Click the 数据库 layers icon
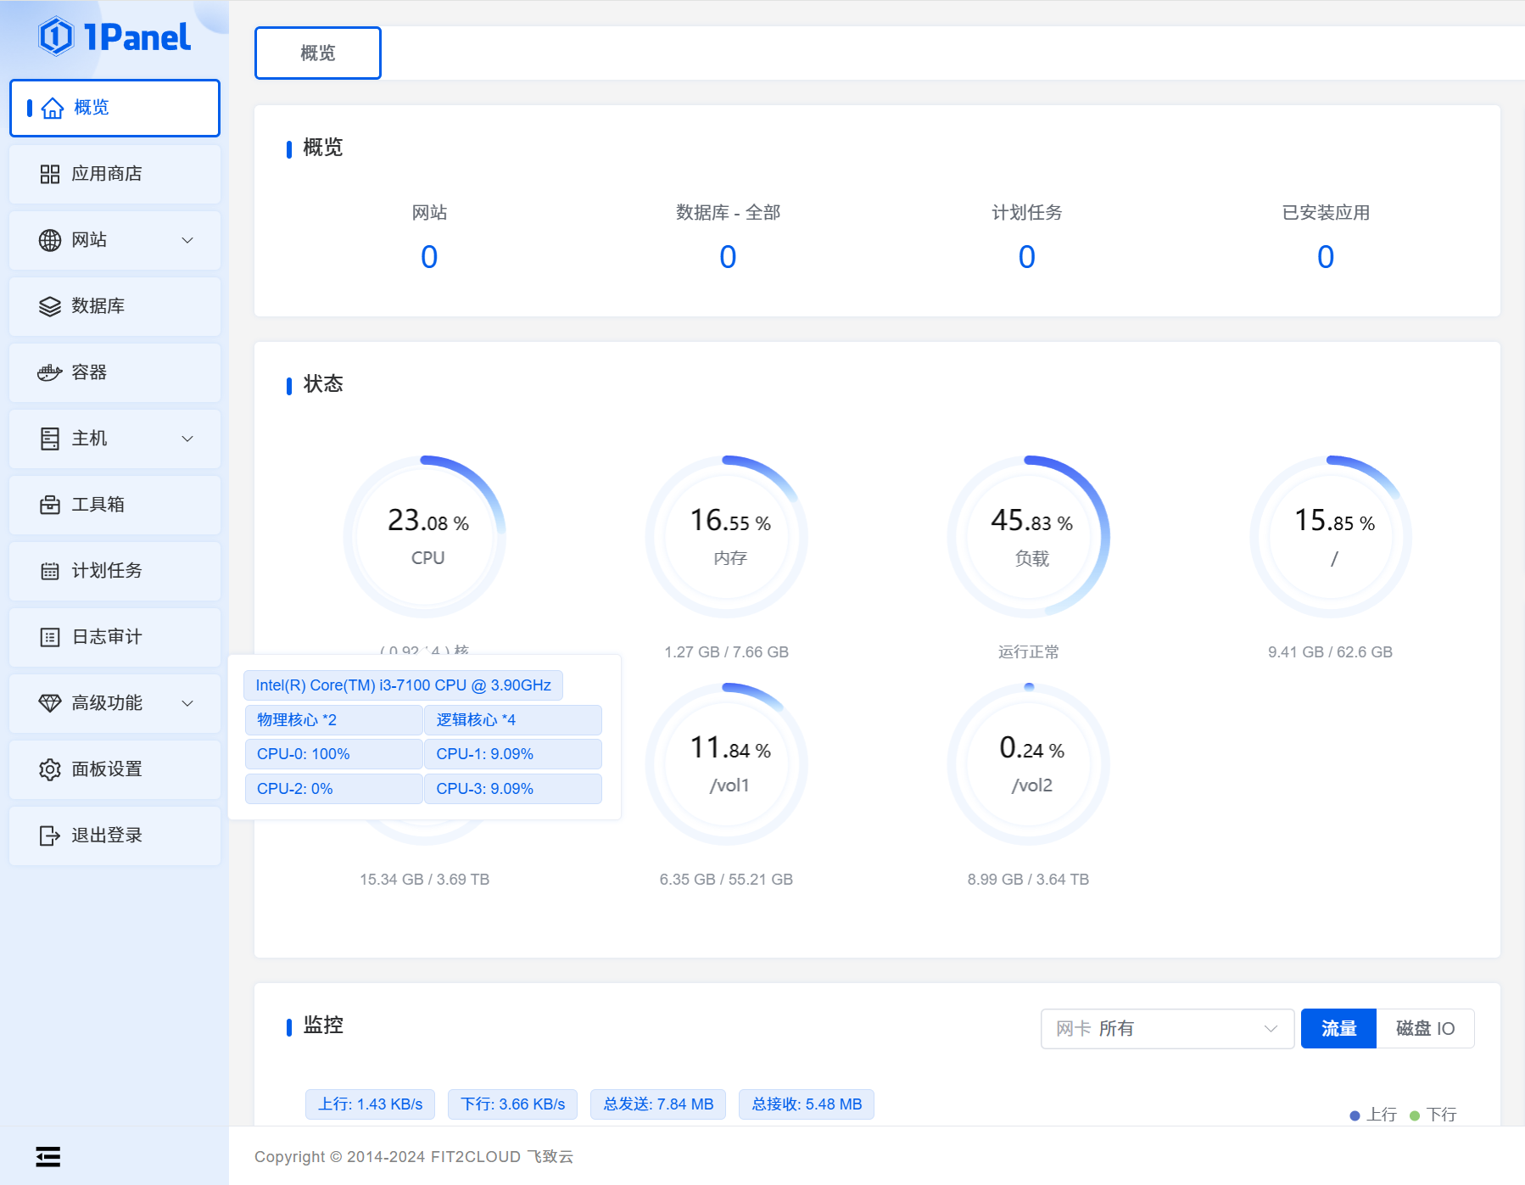Image resolution: width=1525 pixels, height=1185 pixels. tap(50, 306)
